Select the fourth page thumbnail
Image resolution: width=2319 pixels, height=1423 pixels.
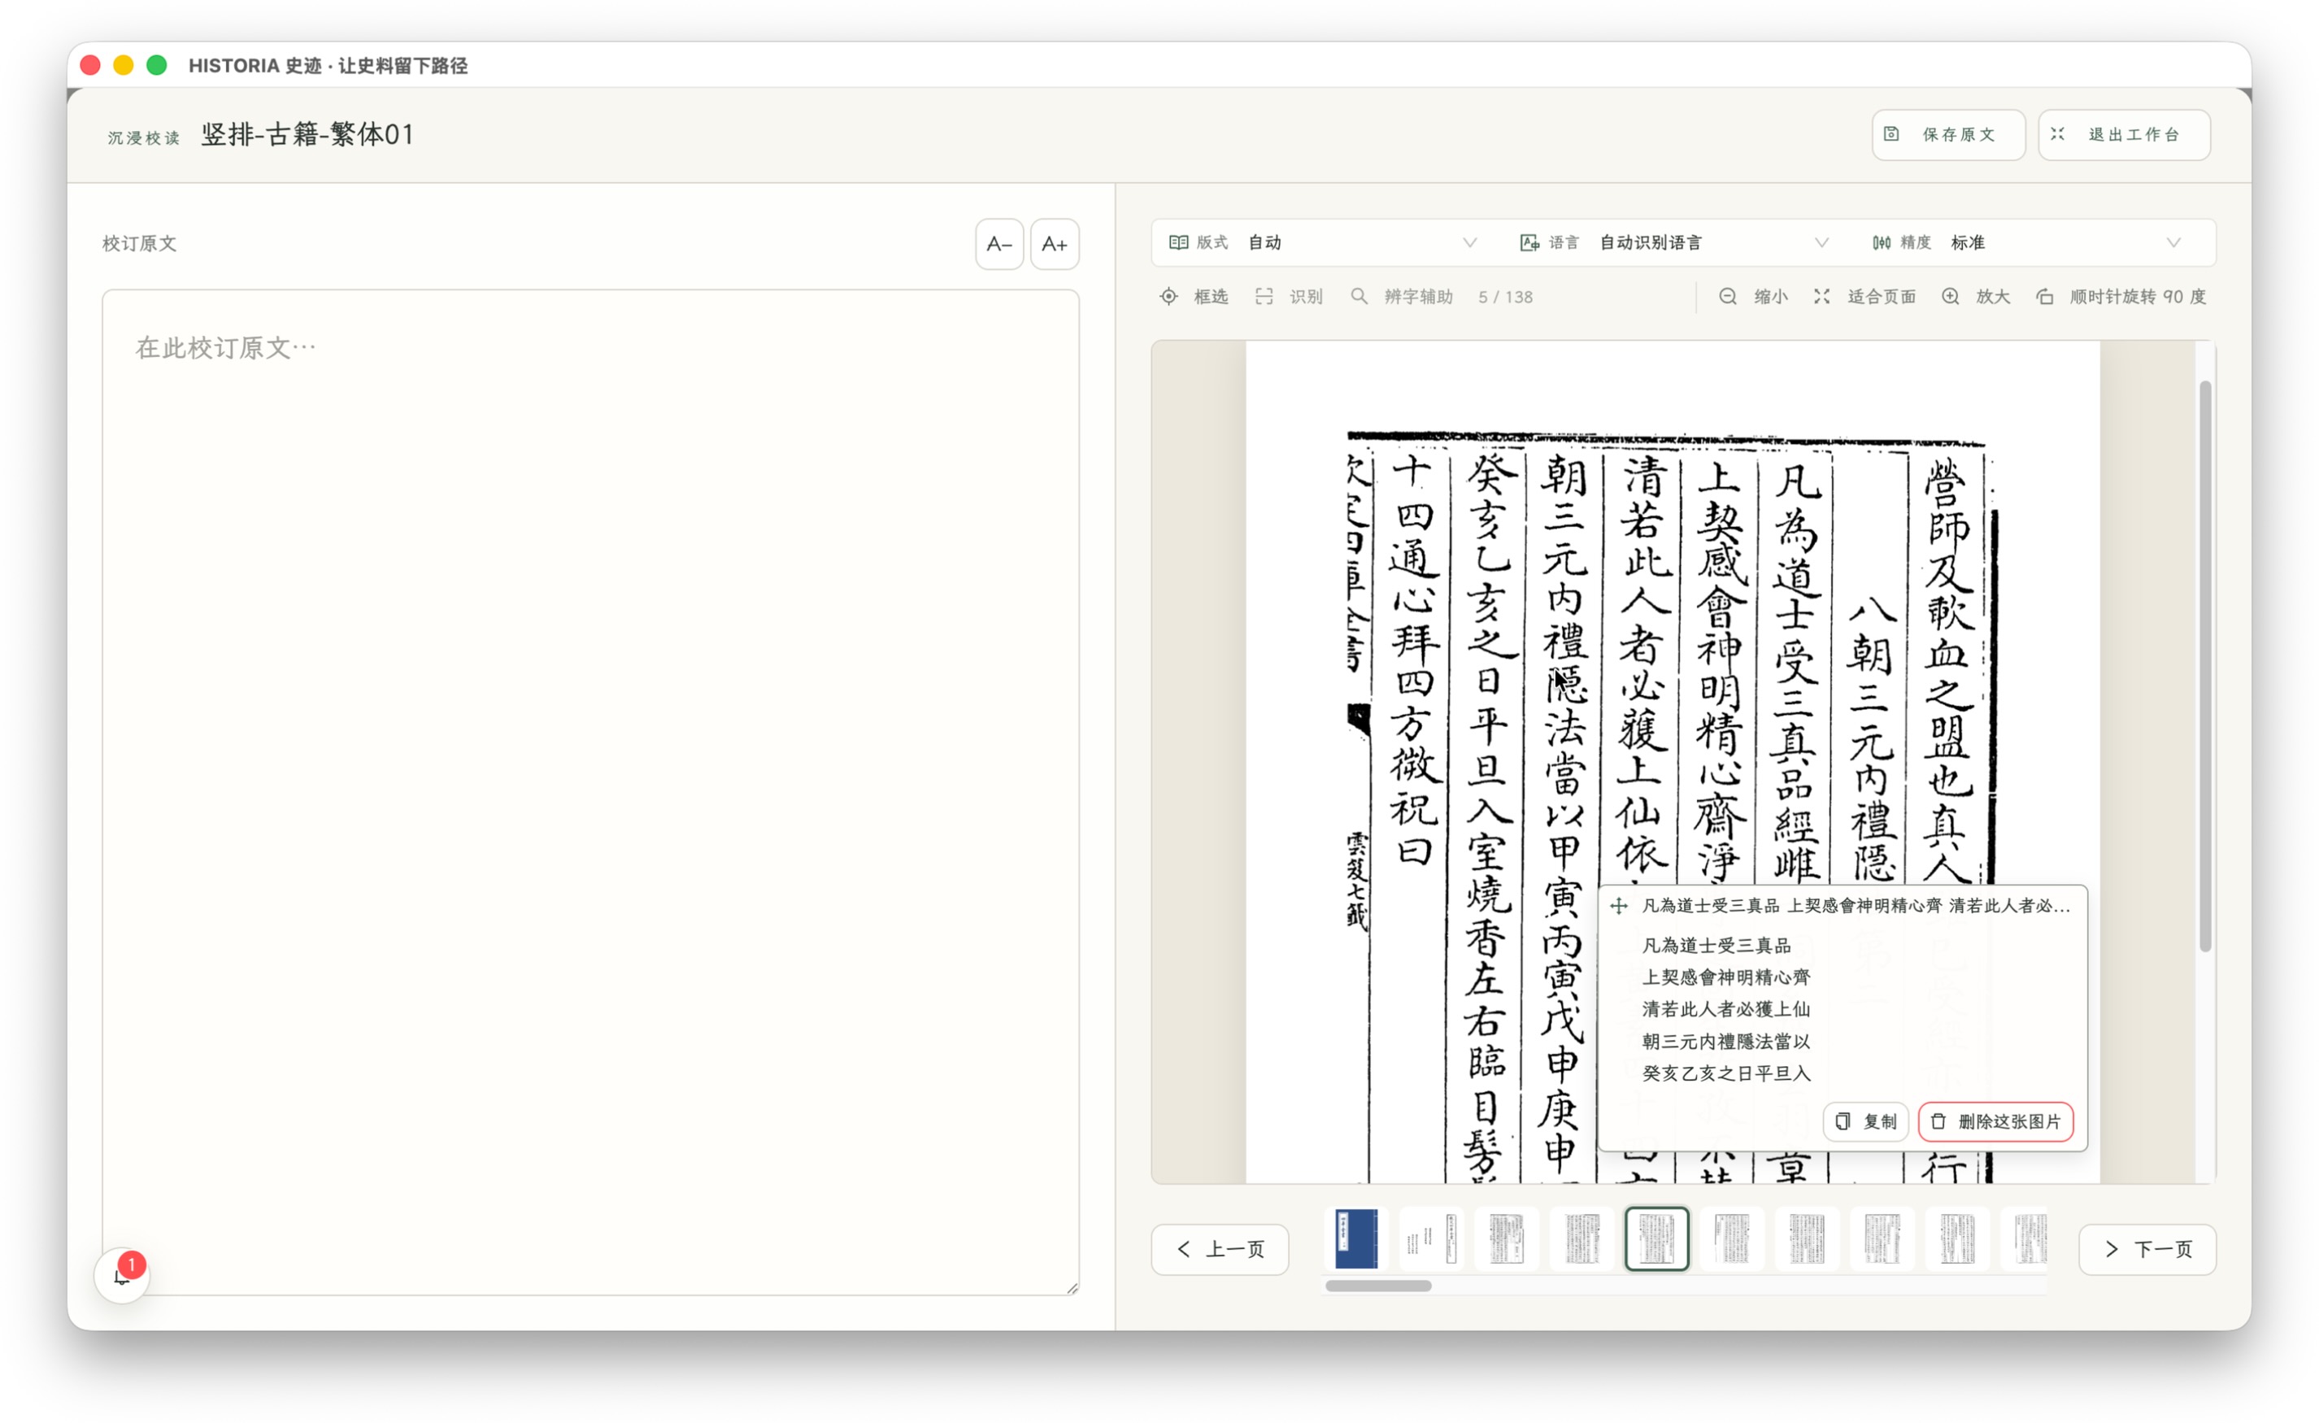1582,1238
